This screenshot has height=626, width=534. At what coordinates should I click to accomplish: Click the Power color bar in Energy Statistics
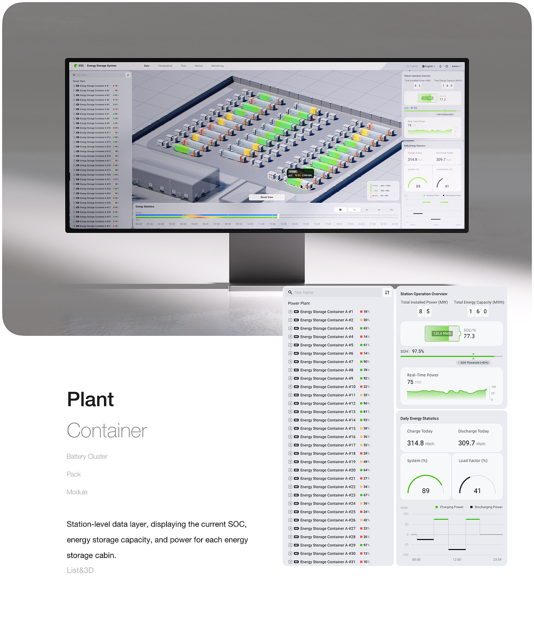207,215
